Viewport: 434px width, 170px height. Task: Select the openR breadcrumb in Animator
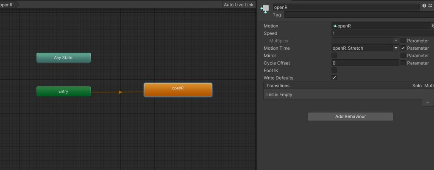pos(8,5)
